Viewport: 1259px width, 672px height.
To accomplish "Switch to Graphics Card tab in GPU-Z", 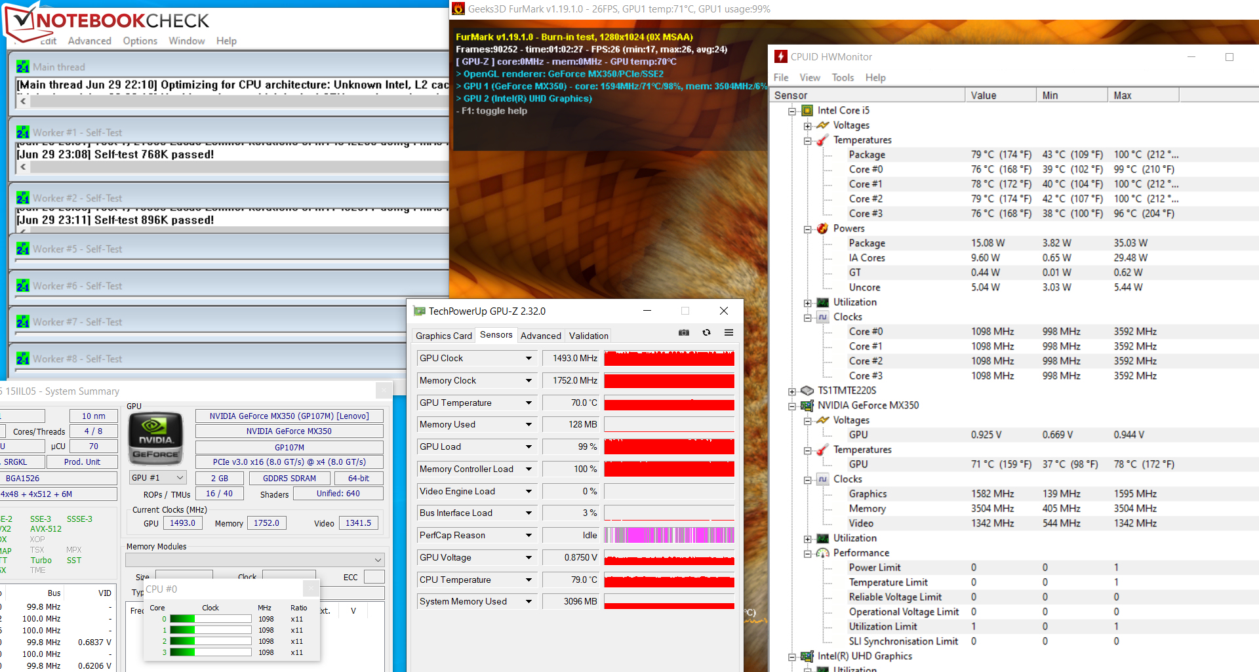I will pos(444,336).
